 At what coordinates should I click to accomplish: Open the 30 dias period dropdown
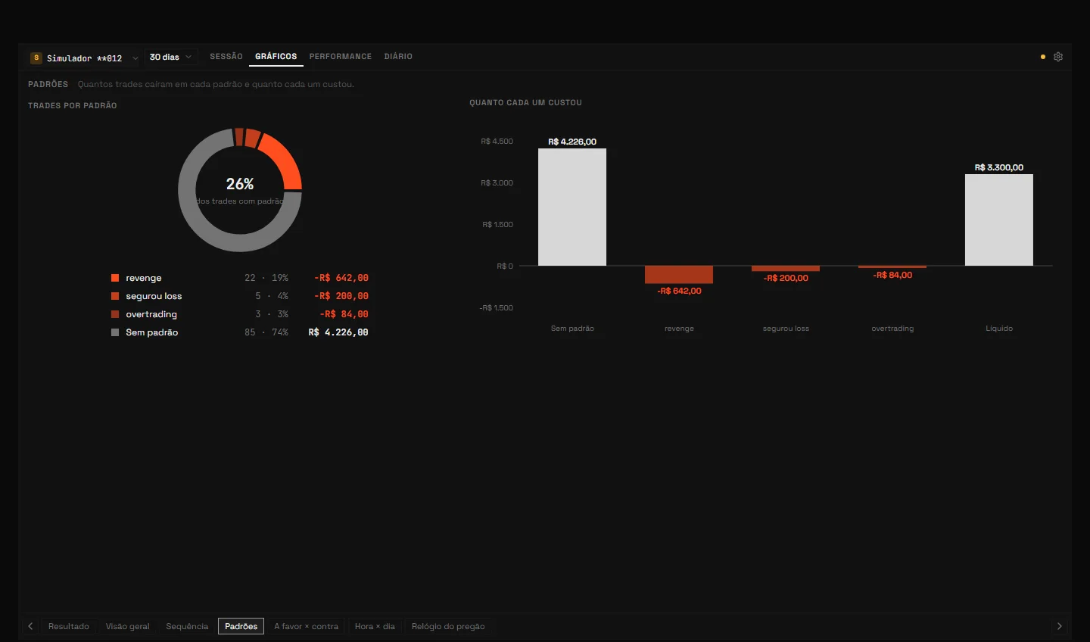tap(170, 57)
